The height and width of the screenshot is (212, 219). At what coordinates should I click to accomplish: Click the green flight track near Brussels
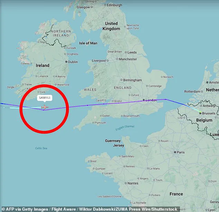(196, 110)
